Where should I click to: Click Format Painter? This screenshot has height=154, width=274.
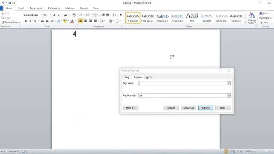pos(11,22)
